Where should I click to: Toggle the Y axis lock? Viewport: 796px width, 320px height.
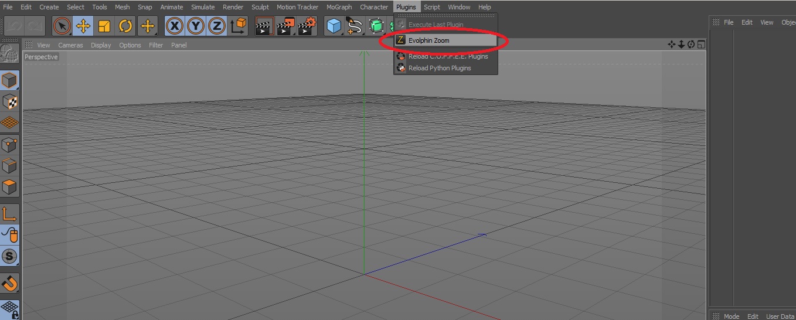tap(196, 26)
